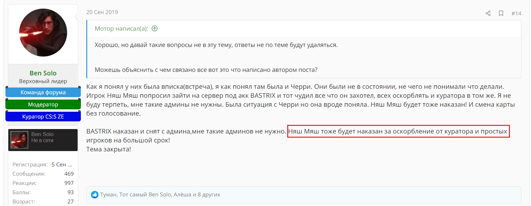Click the Реакции count 997
Viewport: 531px width, 206px height.
pyautogui.click(x=69, y=183)
